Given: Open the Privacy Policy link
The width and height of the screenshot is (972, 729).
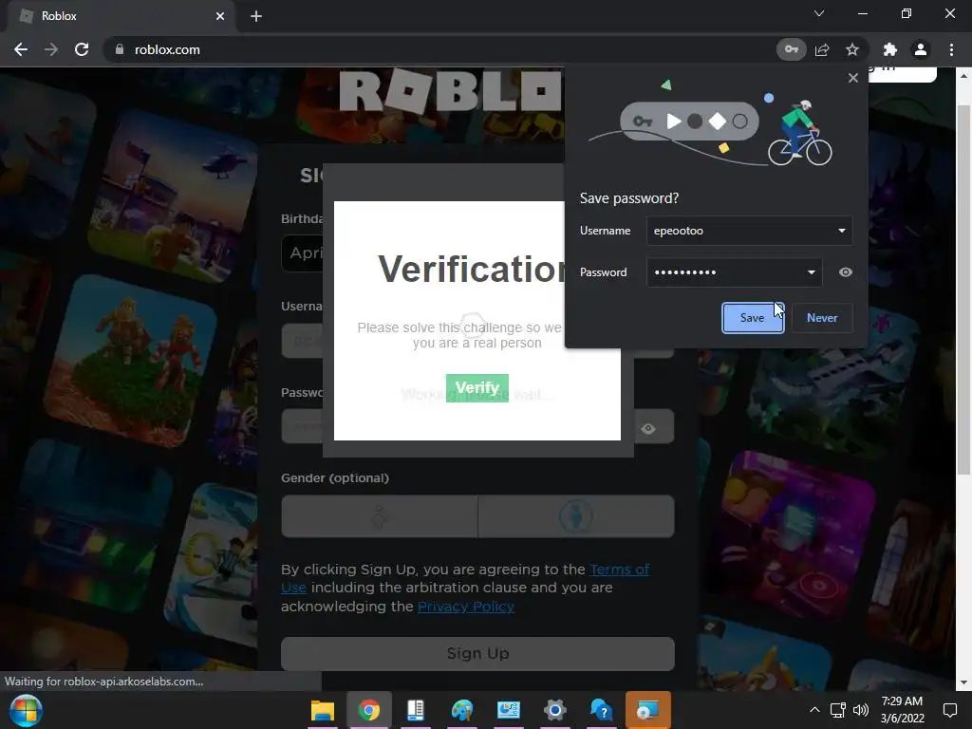Looking at the screenshot, I should [466, 607].
